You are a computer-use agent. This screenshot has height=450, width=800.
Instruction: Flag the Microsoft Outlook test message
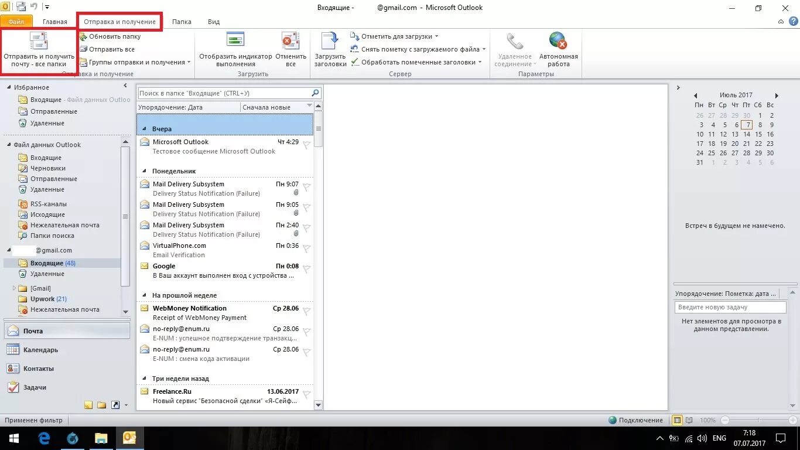[306, 145]
